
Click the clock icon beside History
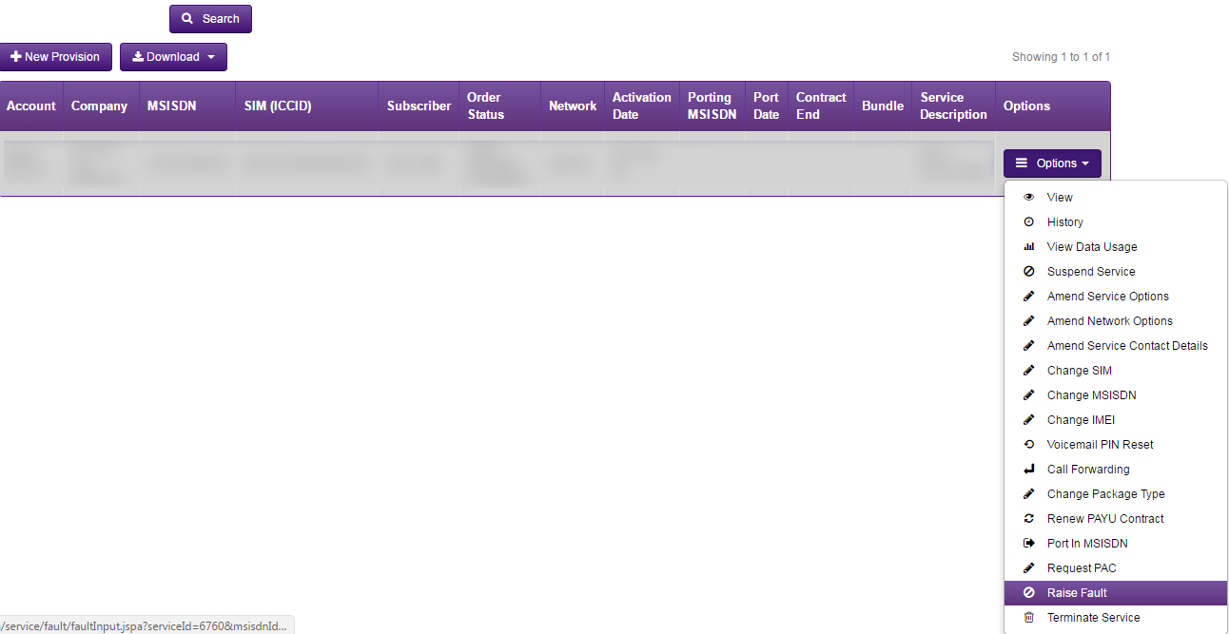click(x=1028, y=222)
